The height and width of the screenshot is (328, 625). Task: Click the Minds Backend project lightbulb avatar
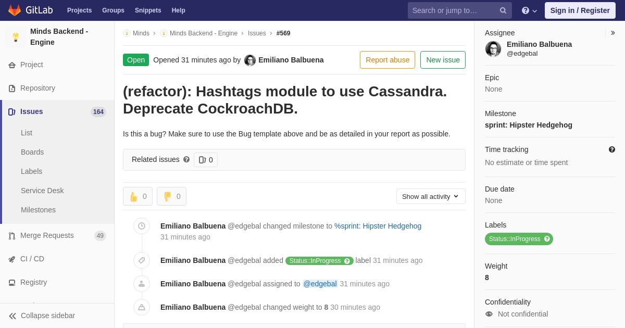[16, 37]
